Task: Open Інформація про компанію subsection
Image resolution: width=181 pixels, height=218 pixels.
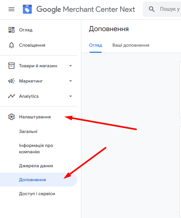Action: tap(36, 149)
